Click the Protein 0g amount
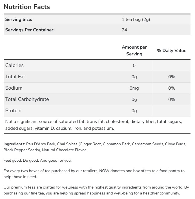This screenshot has height=199, width=195. click(134, 111)
